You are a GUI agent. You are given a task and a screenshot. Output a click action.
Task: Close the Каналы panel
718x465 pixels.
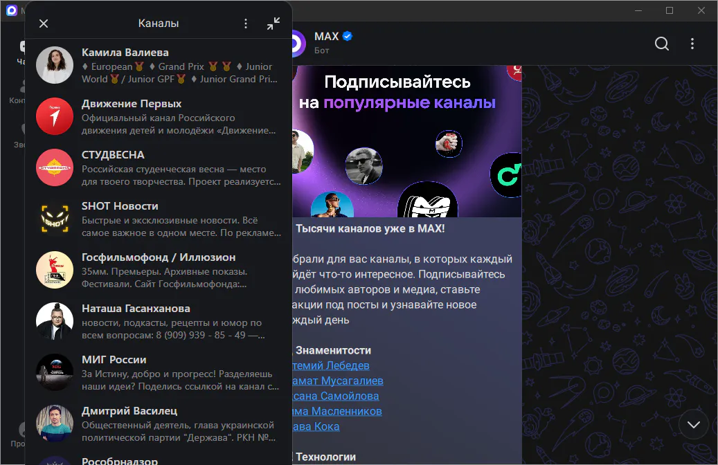[x=44, y=24]
